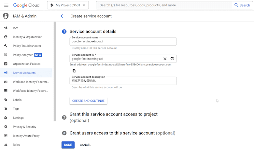Click the back arrow beside Create service account
254x150 pixels.
pyautogui.click(x=63, y=16)
